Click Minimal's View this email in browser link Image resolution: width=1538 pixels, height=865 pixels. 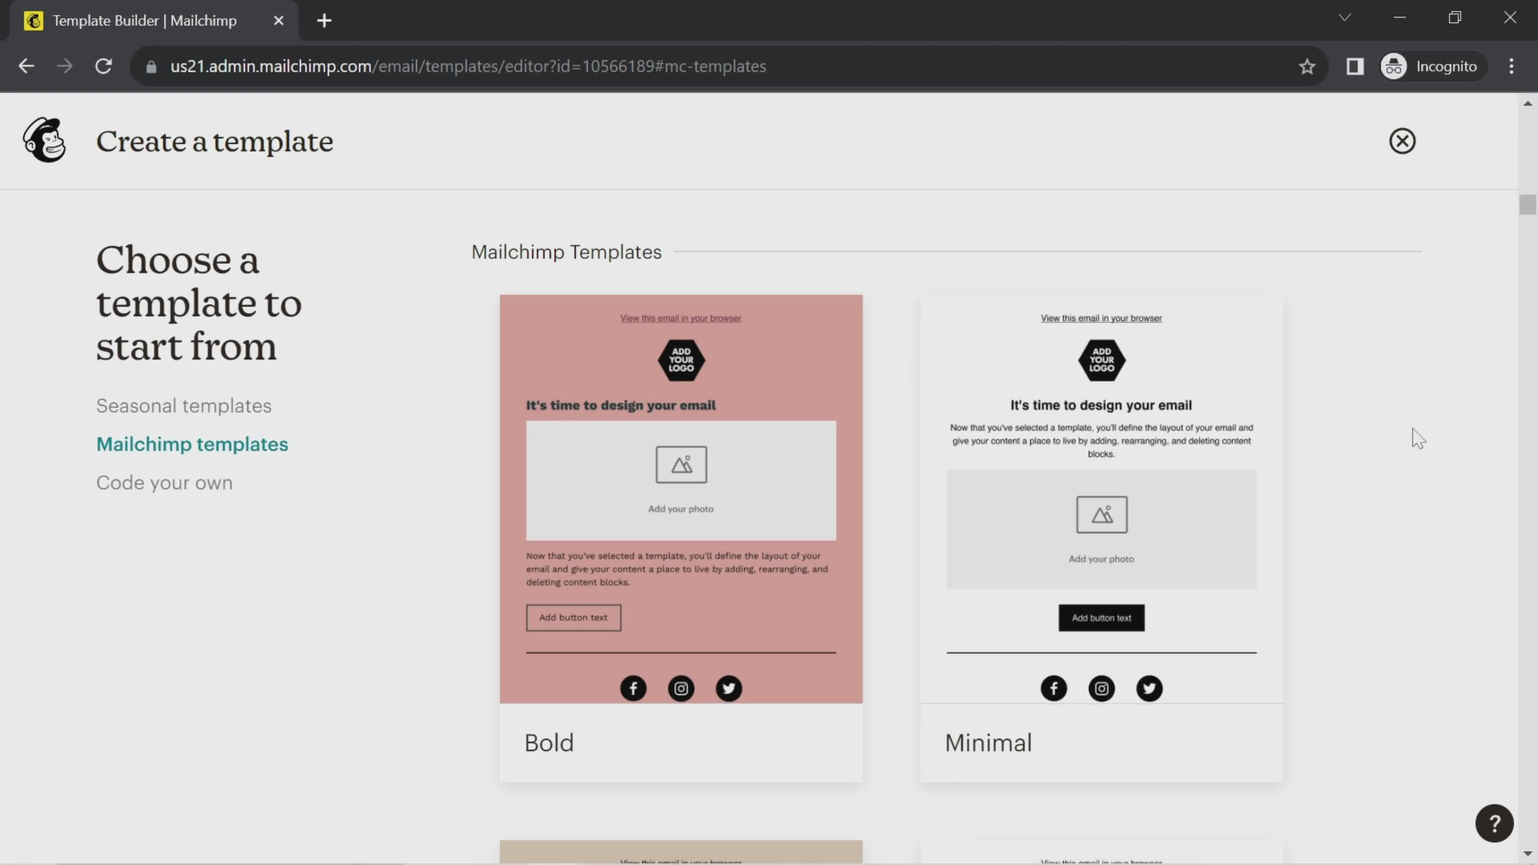(x=1101, y=318)
